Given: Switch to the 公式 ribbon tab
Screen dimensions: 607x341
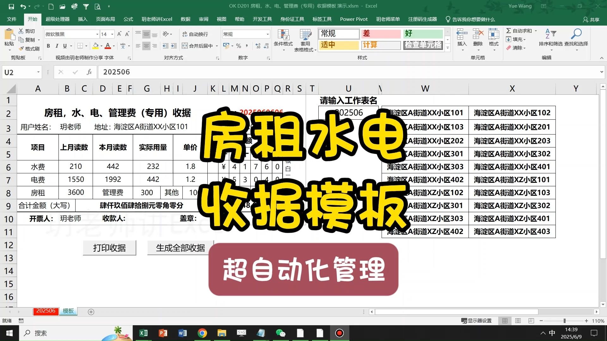Looking at the screenshot, I should [x=128, y=19].
